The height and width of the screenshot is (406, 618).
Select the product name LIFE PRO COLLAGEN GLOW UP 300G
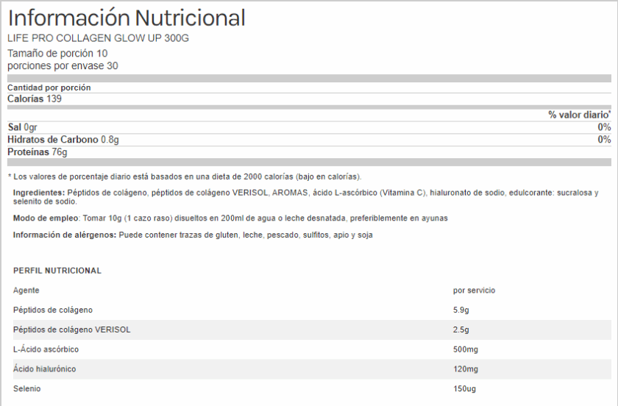point(98,38)
